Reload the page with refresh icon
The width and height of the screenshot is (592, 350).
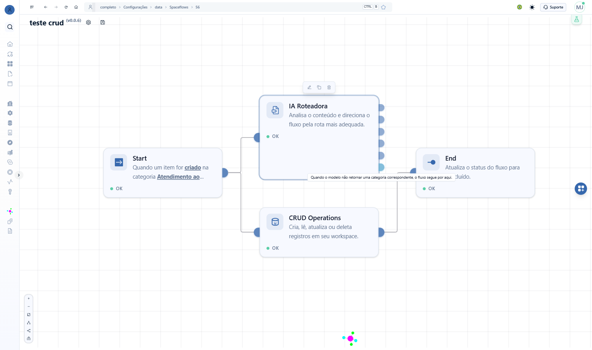[x=66, y=7]
